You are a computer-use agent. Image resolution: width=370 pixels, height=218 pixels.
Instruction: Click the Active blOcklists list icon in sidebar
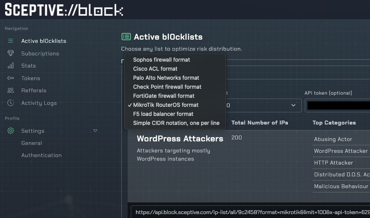click(11, 41)
